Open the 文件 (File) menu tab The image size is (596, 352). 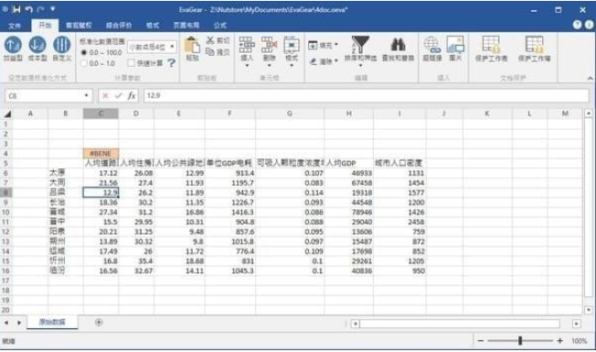(15, 26)
